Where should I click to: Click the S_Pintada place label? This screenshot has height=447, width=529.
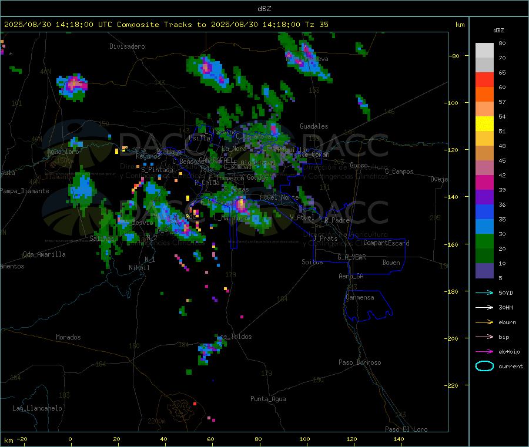tap(157, 170)
